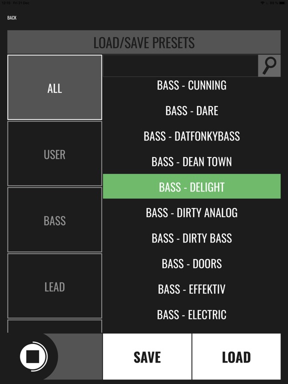The width and height of the screenshot is (288, 384).
Task: Pick the BASS - DARE preset
Action: [192, 110]
